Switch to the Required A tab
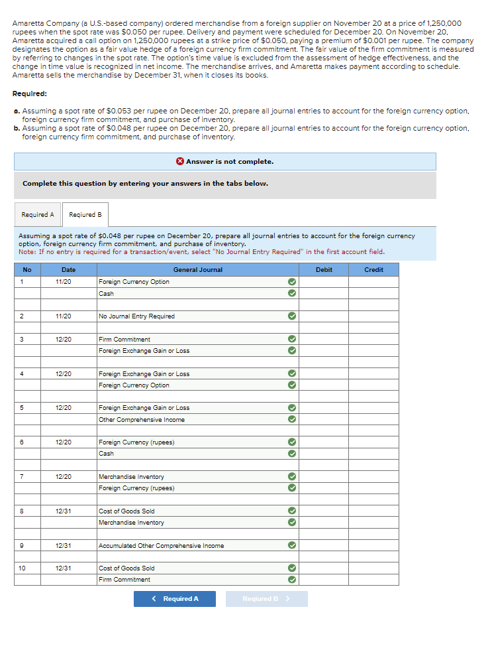This screenshot has width=490, height=656. click(38, 215)
